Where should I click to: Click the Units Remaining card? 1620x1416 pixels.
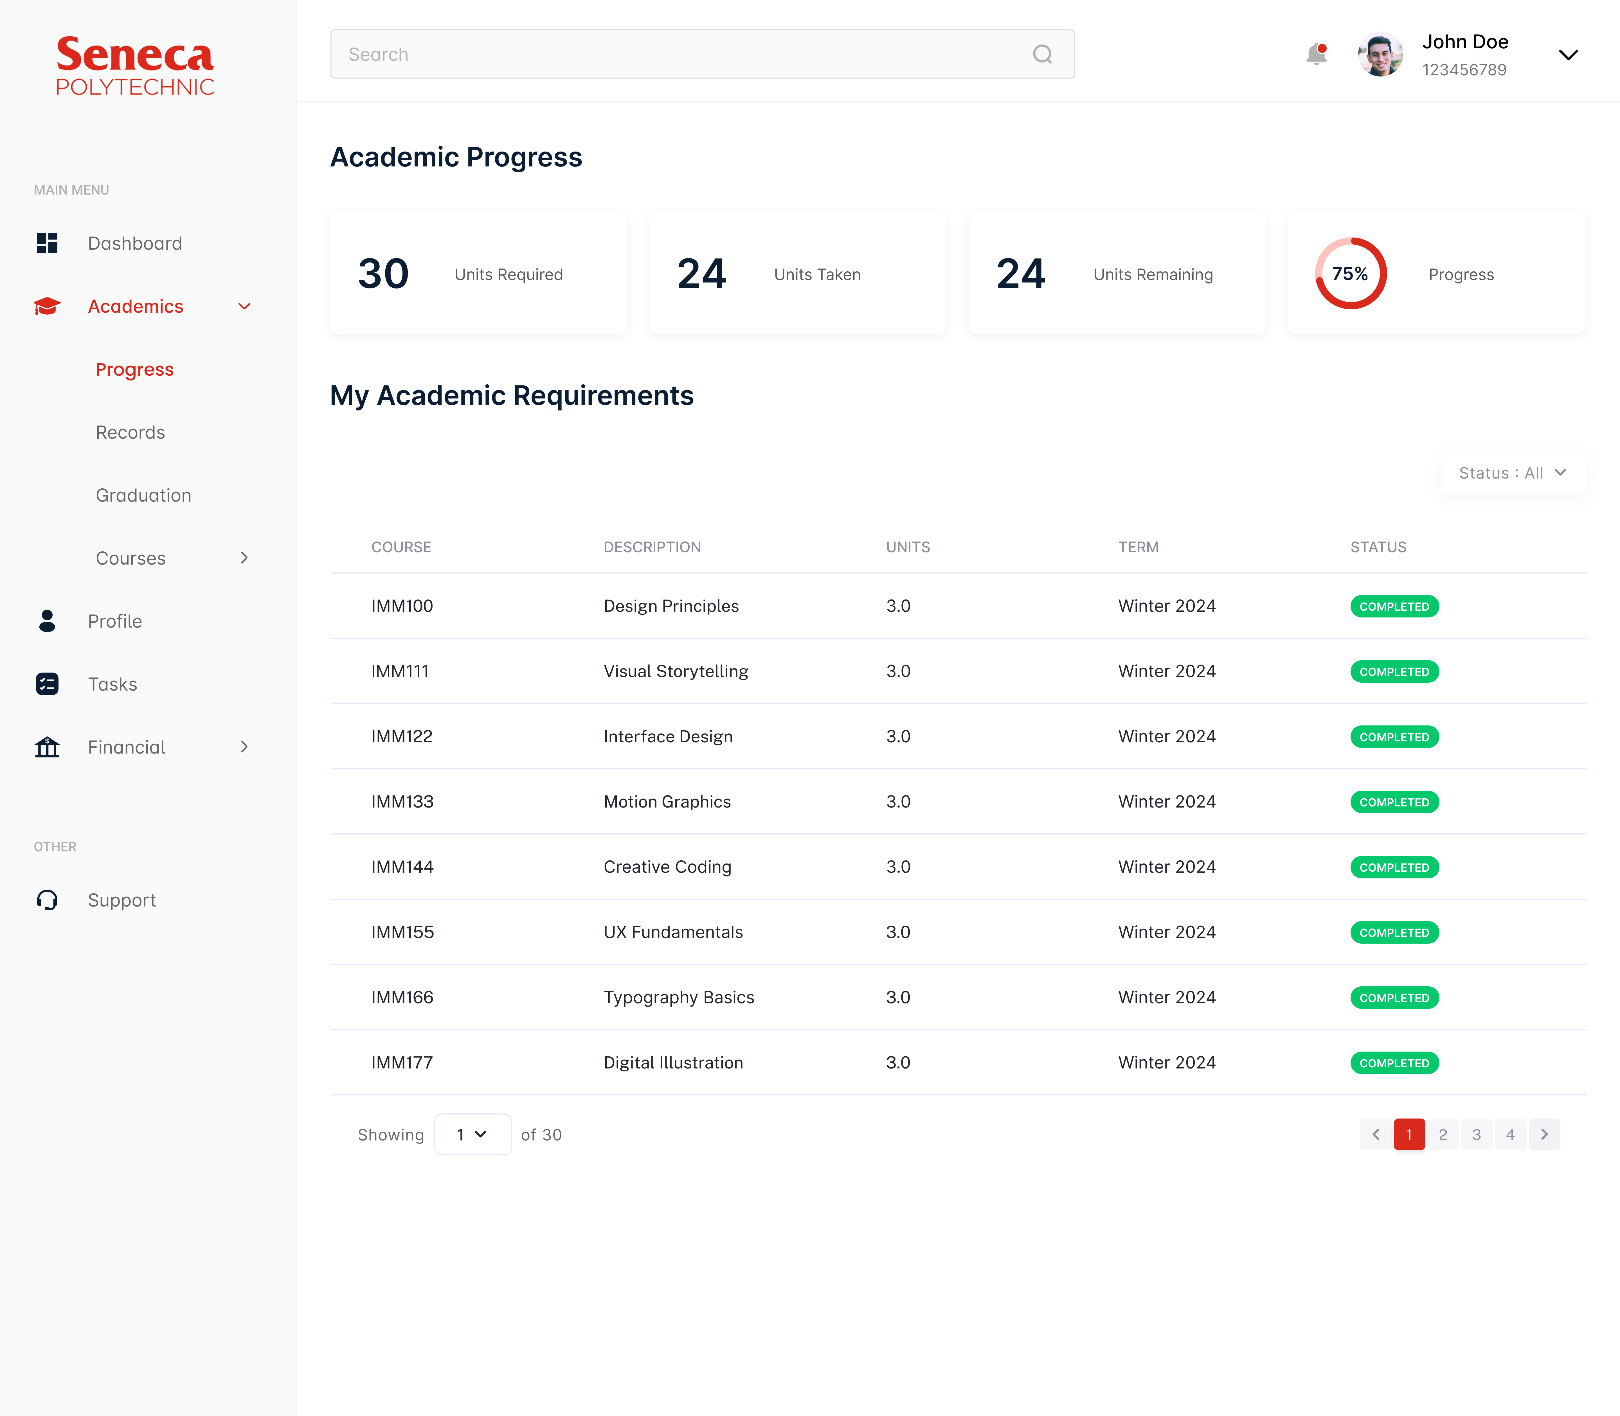point(1117,273)
